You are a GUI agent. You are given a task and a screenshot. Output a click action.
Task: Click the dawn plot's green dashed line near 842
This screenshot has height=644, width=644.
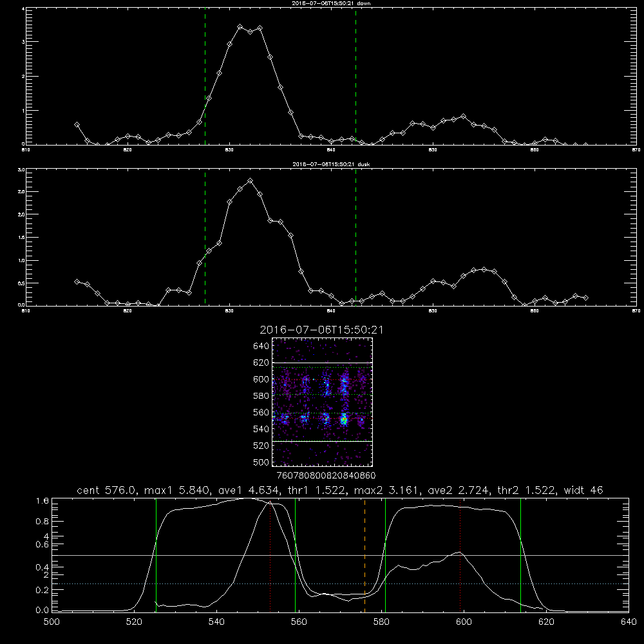[x=355, y=76]
